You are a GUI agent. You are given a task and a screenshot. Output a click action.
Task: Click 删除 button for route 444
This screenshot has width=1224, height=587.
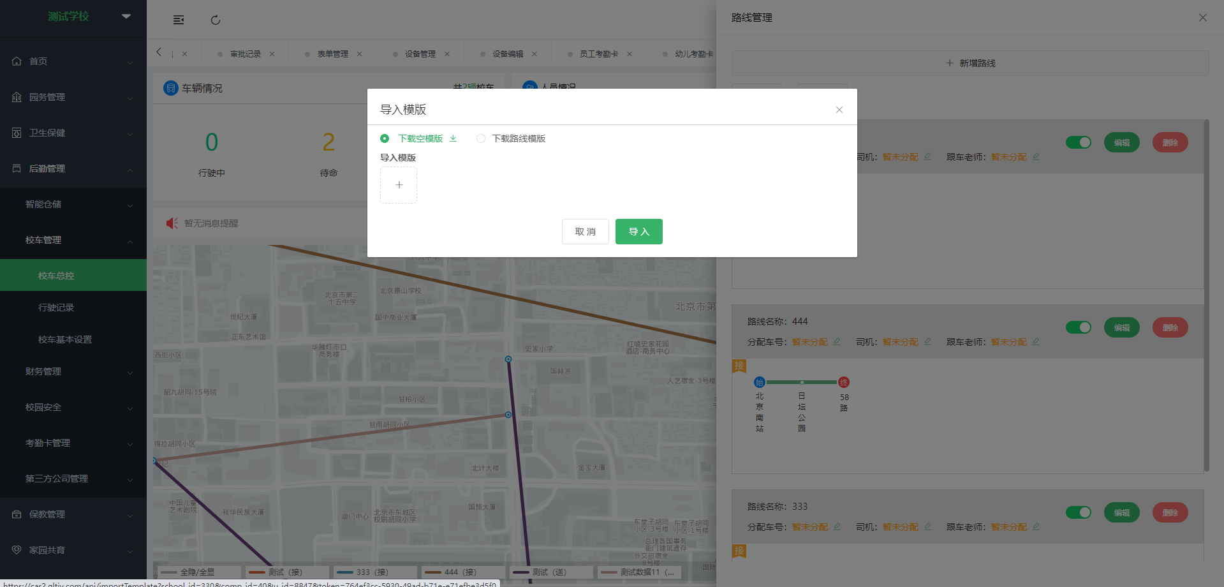[1170, 327]
